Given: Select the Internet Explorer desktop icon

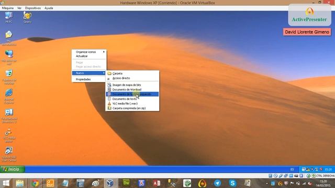Looking at the screenshot, I should [9, 96].
